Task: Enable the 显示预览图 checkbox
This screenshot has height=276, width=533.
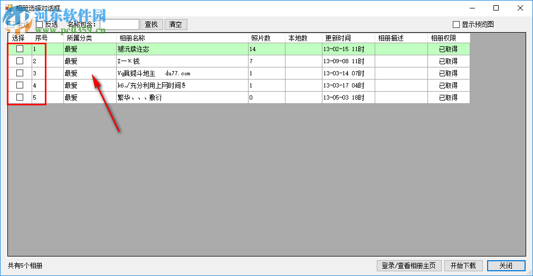Action: pos(456,24)
